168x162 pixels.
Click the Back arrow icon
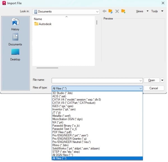coord(104,11)
